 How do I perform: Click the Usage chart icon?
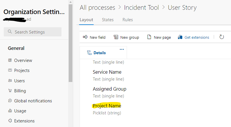(x=10, y=111)
